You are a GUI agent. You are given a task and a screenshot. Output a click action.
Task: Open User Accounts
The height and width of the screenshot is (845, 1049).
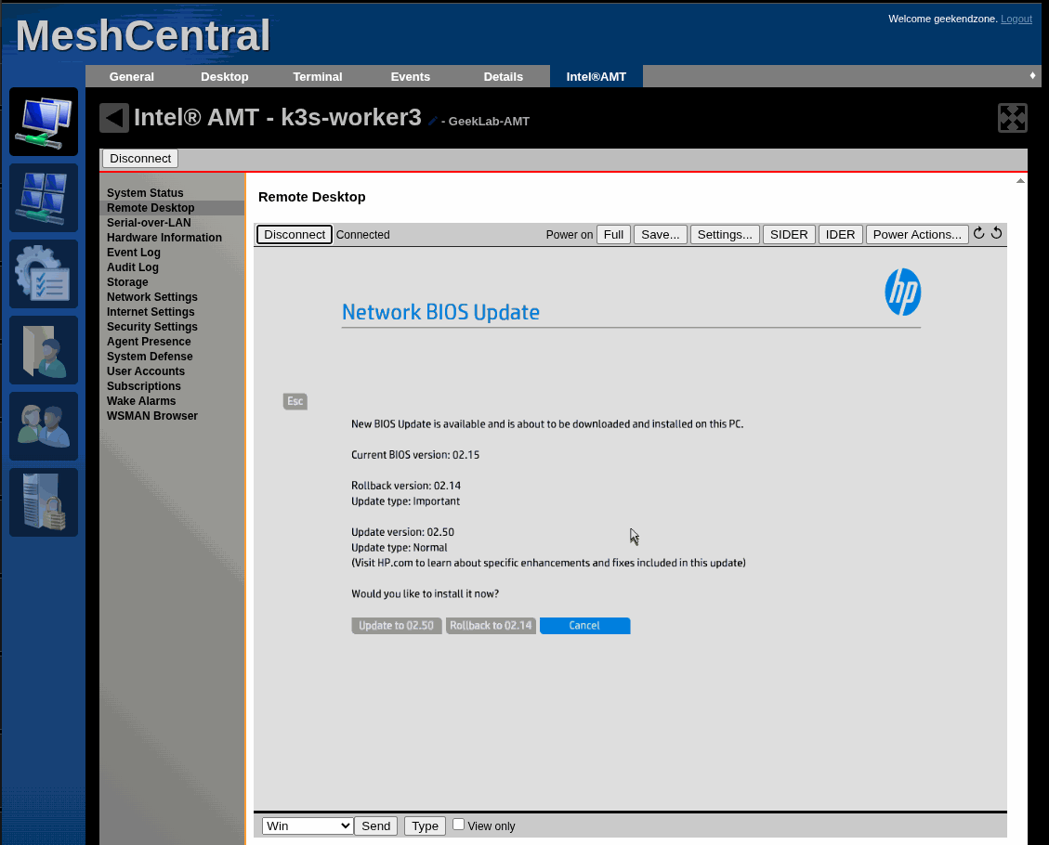[x=145, y=371]
